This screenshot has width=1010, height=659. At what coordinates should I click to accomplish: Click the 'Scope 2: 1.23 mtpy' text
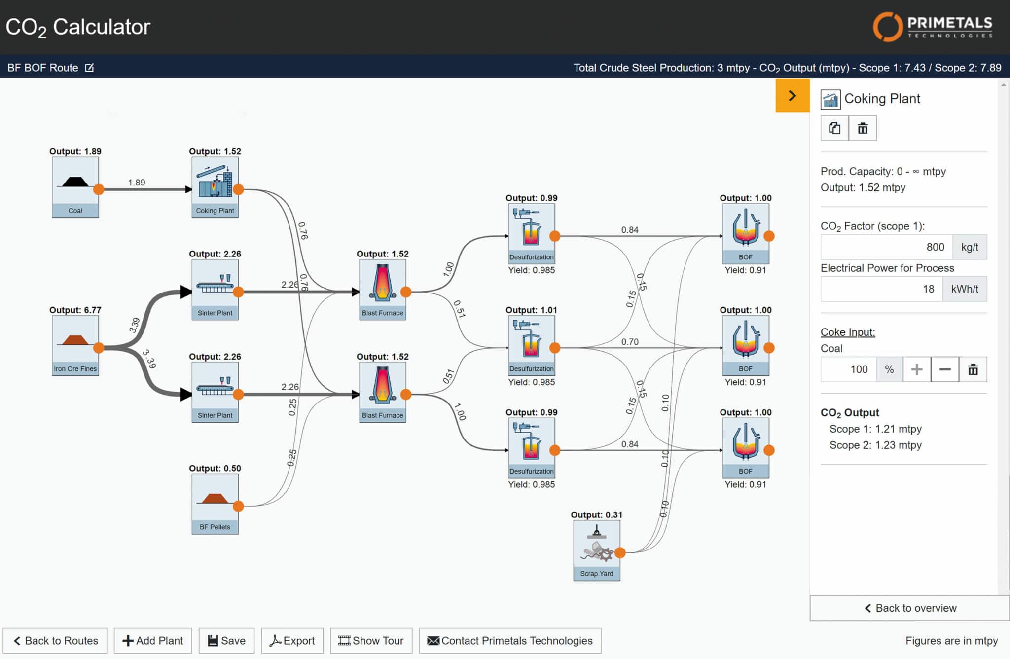click(875, 445)
